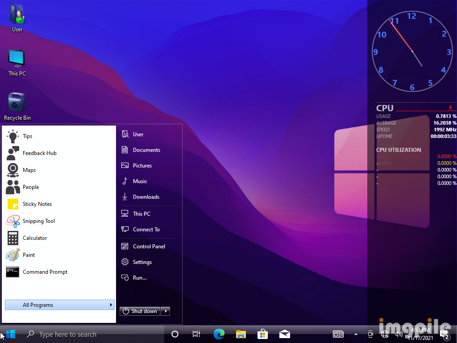Click the Shut down button

(x=140, y=311)
